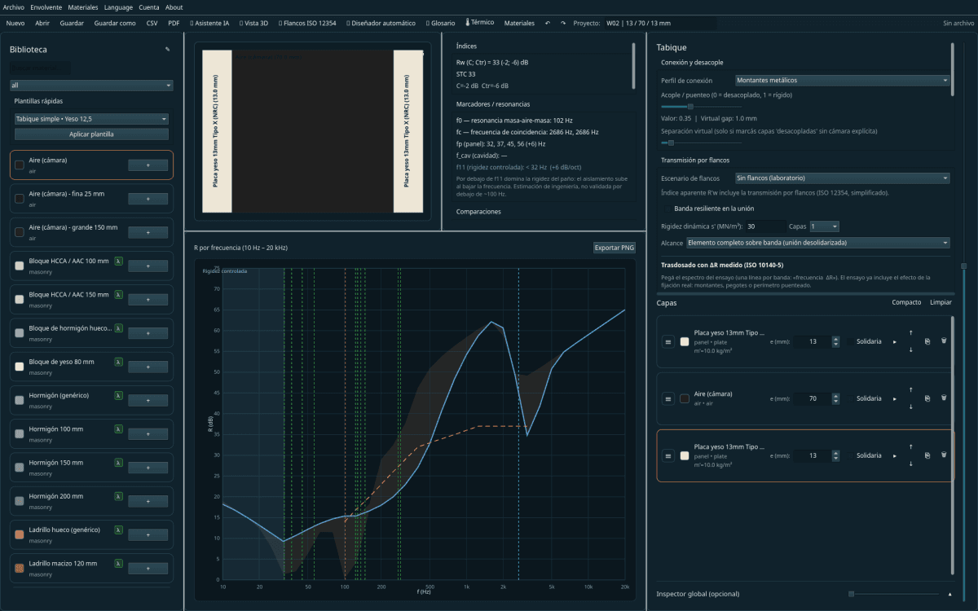Open the Alcance dropdown
The width and height of the screenshot is (978, 611).
click(x=818, y=243)
